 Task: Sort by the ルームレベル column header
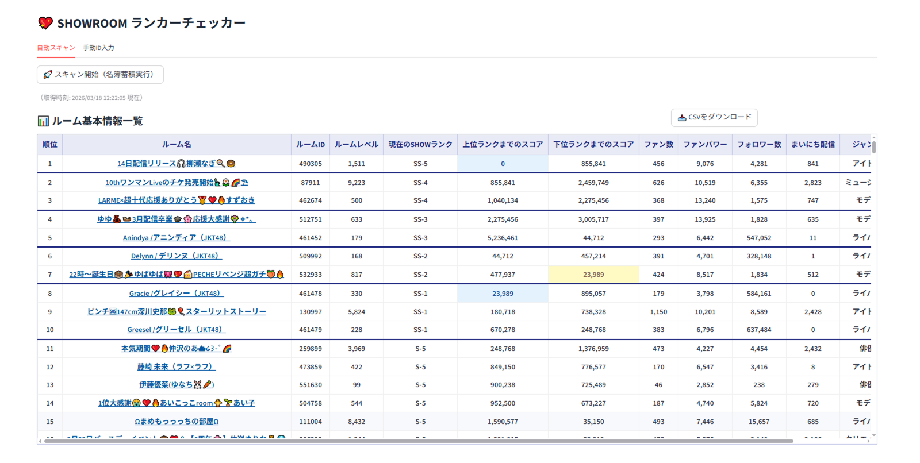point(356,145)
